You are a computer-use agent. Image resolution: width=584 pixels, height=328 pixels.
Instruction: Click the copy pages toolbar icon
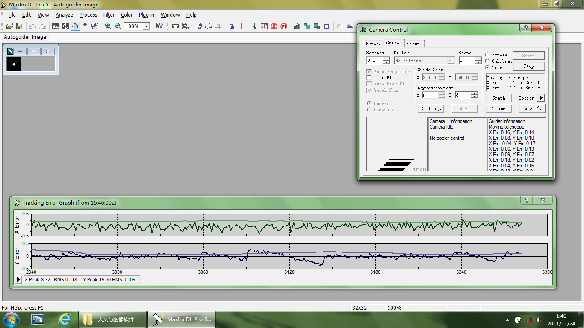click(x=231, y=26)
